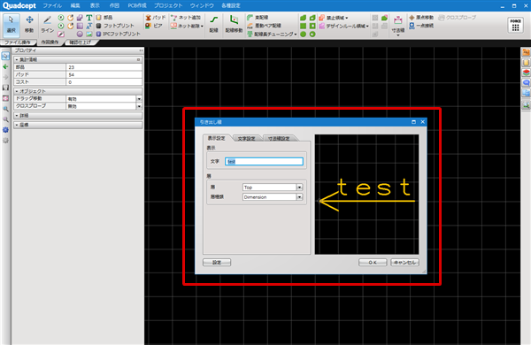Select the 配線移動 route-move tool

click(234, 24)
